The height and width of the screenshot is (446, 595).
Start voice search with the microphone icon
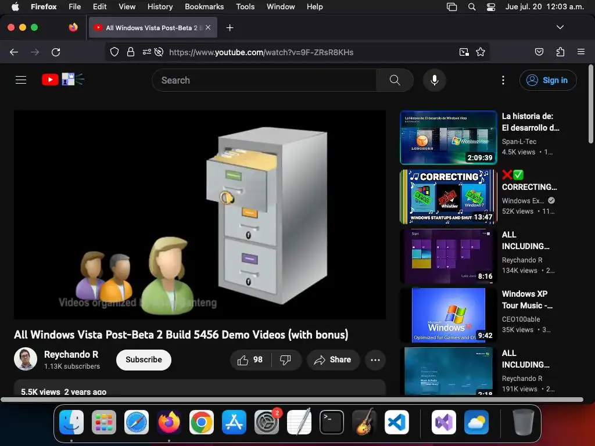(x=435, y=80)
